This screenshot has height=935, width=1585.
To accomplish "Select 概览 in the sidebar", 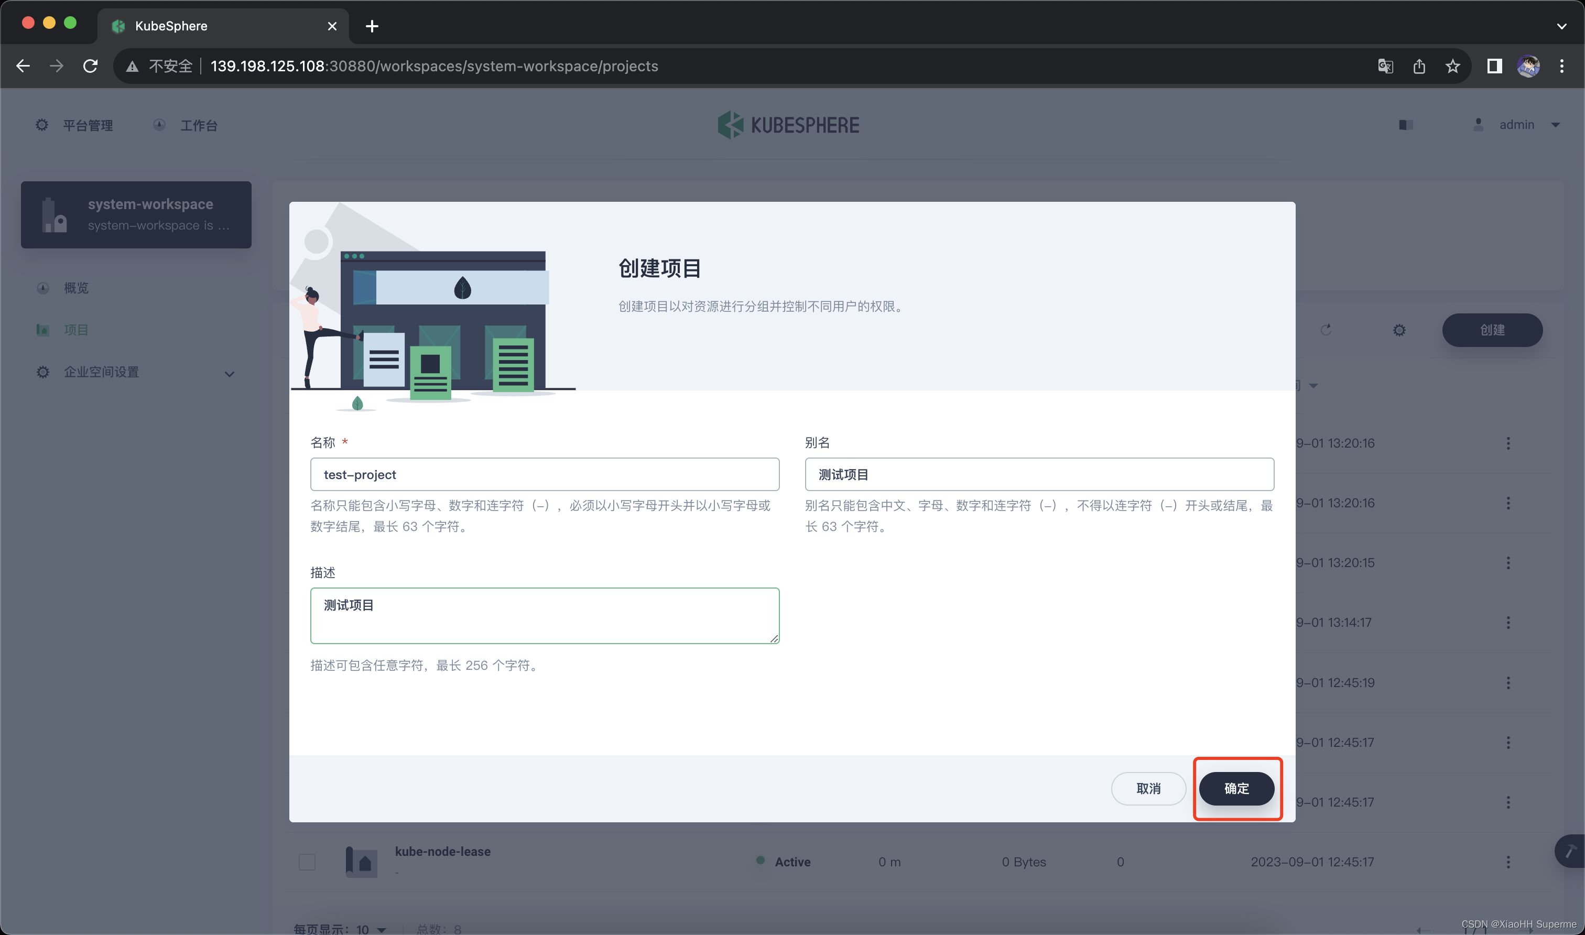I will click(x=75, y=288).
